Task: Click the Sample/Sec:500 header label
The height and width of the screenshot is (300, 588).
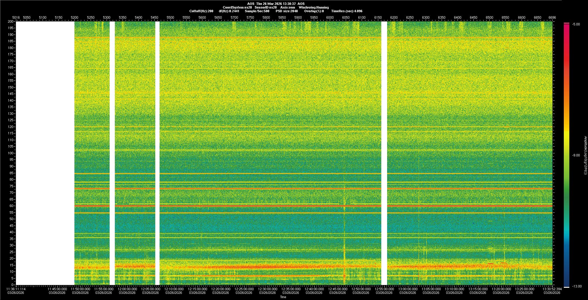Action: (x=257, y=11)
